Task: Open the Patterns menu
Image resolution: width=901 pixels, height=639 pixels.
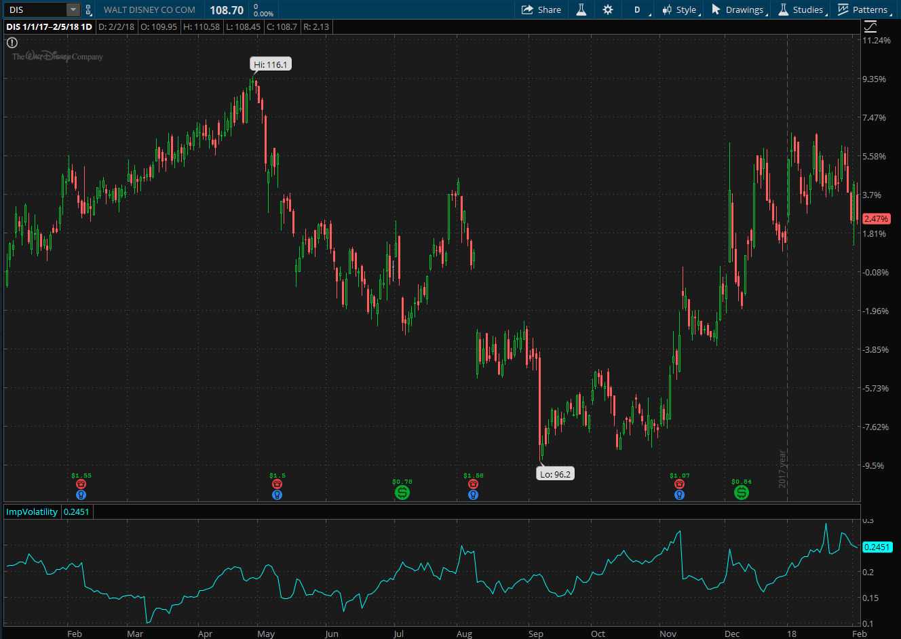Action: (864, 9)
